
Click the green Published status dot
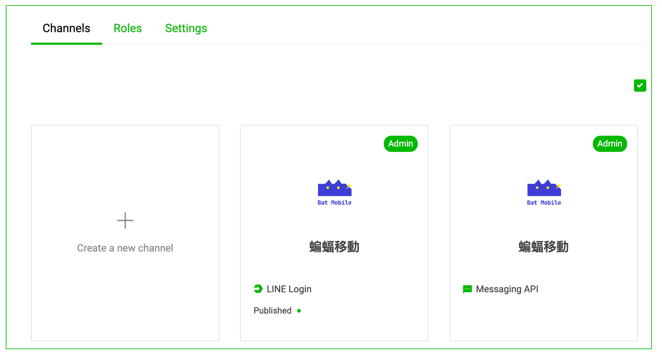(299, 311)
